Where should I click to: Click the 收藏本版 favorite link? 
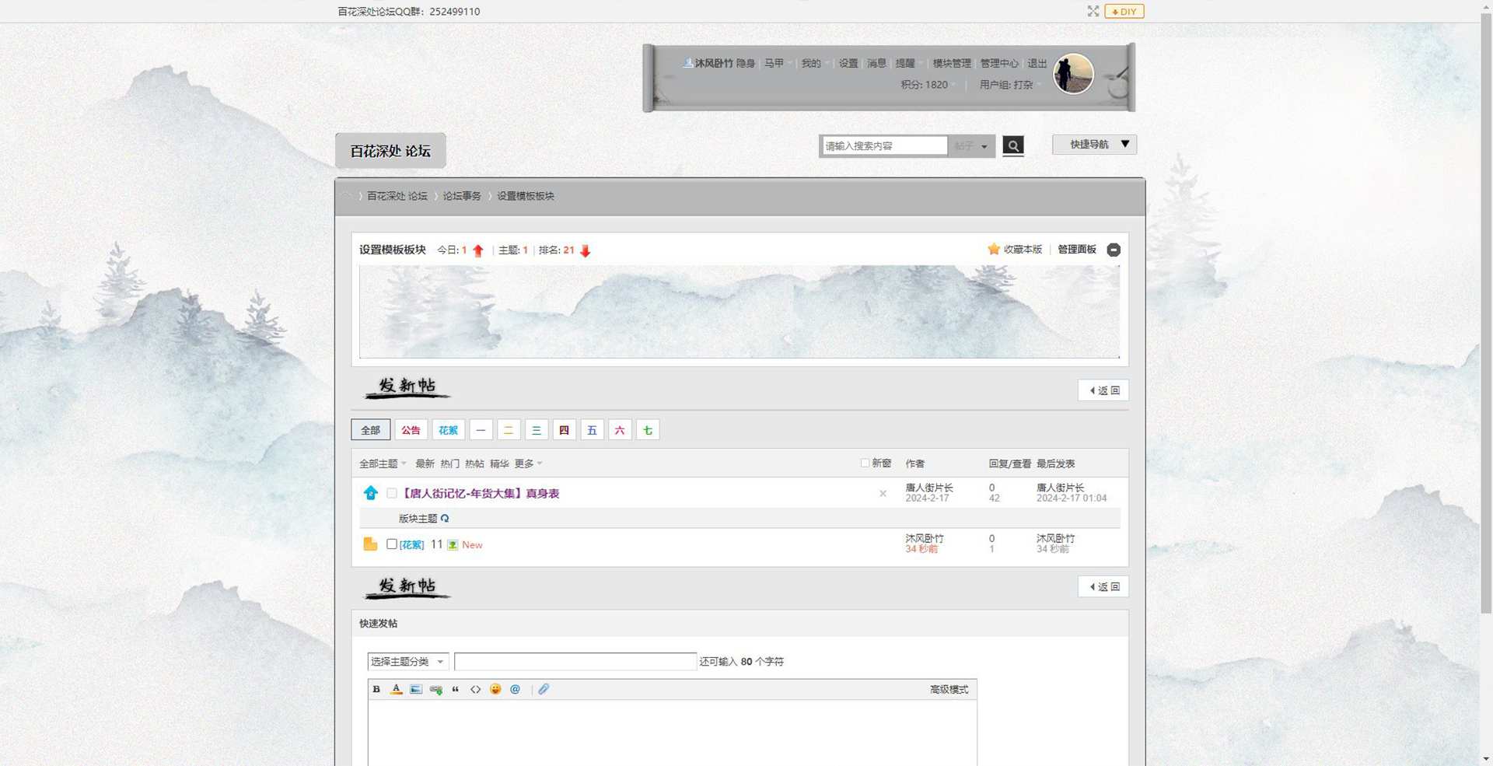pos(1015,250)
